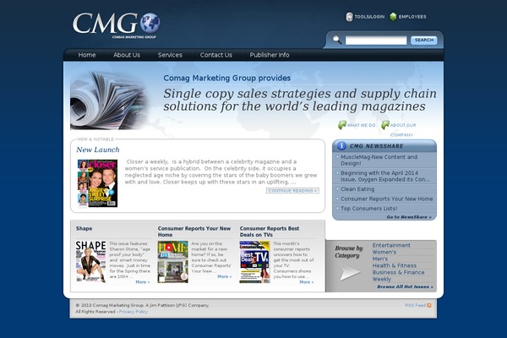Click More link under Consumer Reports Your New Home
This screenshot has width=507, height=338.
click(225, 276)
